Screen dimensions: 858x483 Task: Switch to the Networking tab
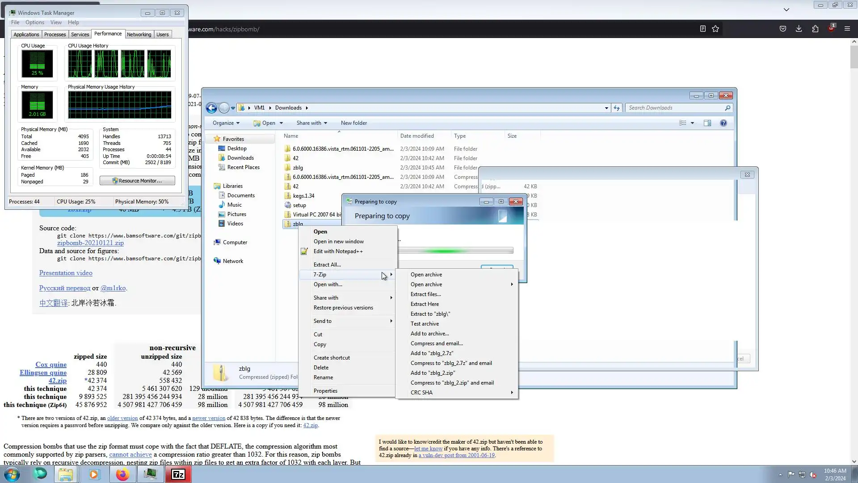coord(139,34)
